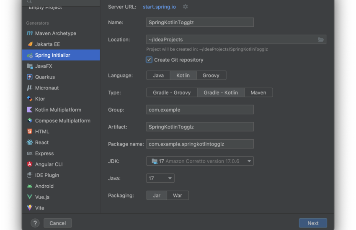
Task: Click the Next button
Action: pos(313,223)
